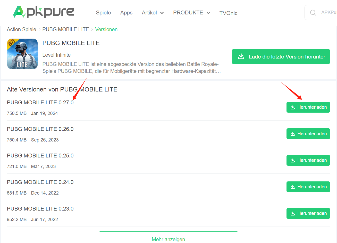
Task: Click the APKPure logo
Action: (44, 12)
